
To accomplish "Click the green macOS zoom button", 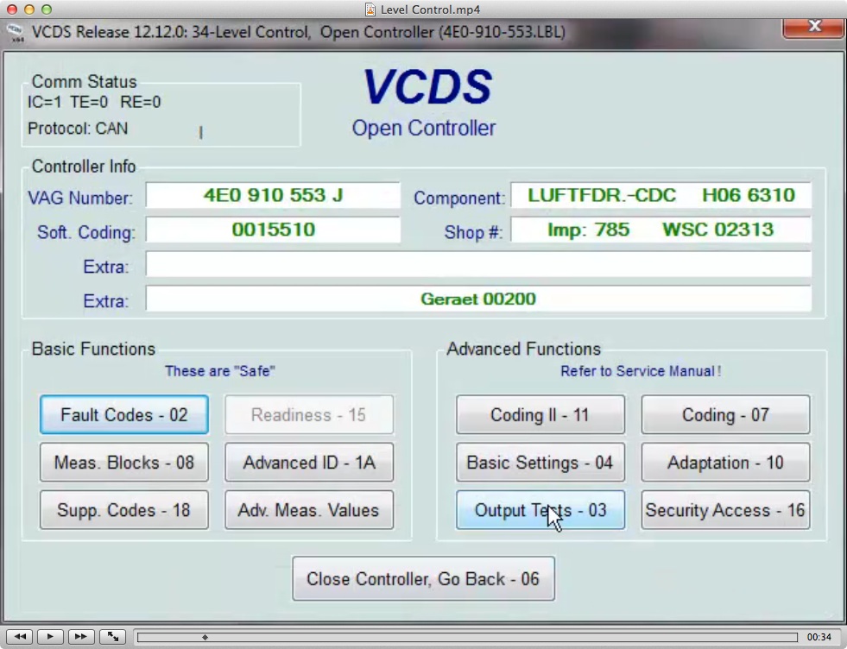I will pyautogui.click(x=47, y=9).
